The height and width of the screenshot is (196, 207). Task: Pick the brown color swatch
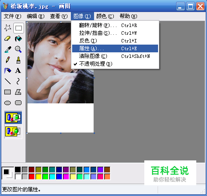[107, 170]
